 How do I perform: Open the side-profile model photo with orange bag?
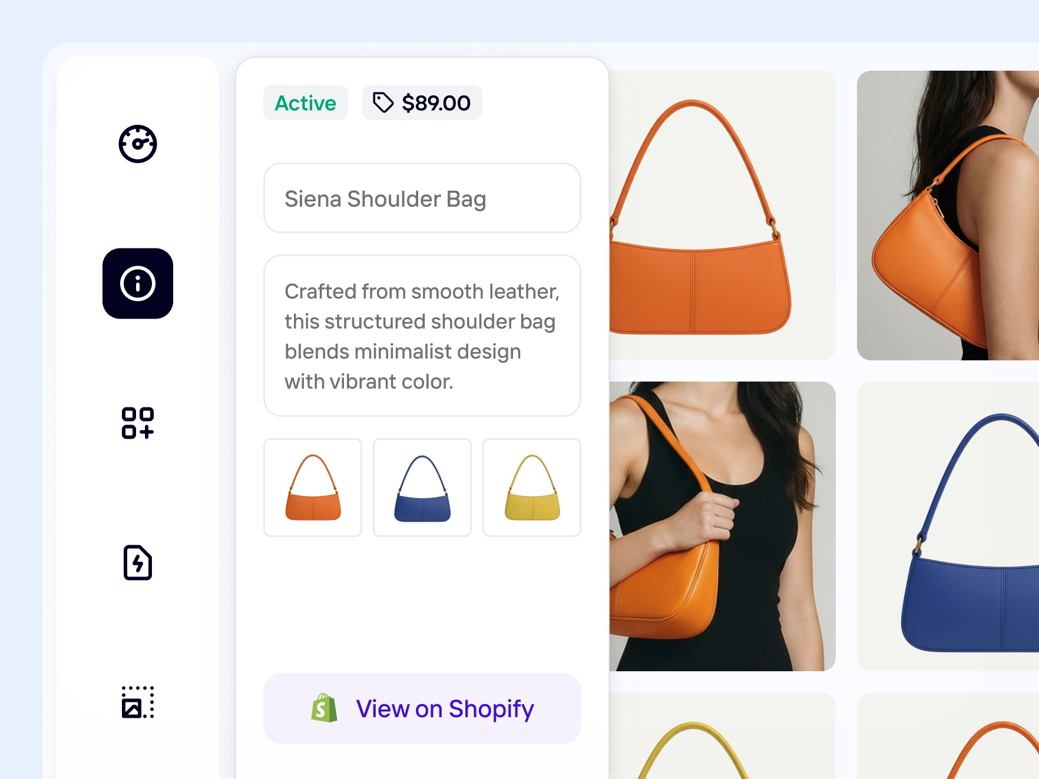click(948, 216)
